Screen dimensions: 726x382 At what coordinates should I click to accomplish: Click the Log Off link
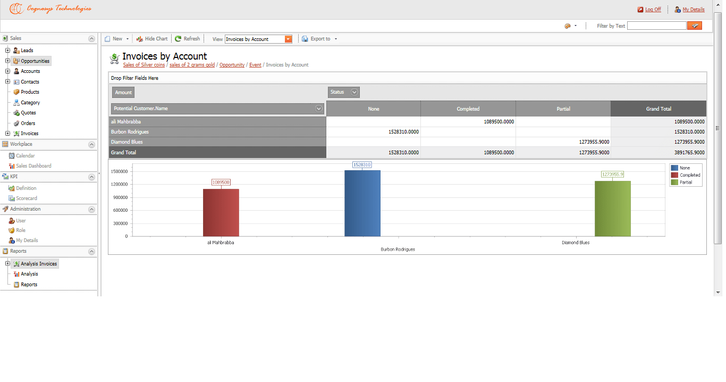coord(653,10)
